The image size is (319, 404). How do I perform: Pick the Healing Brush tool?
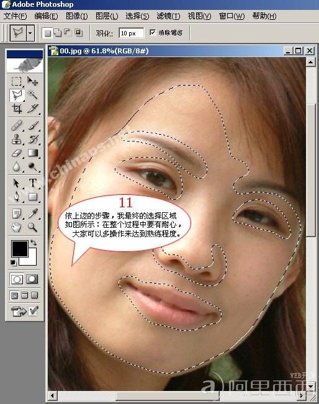coord(17,125)
